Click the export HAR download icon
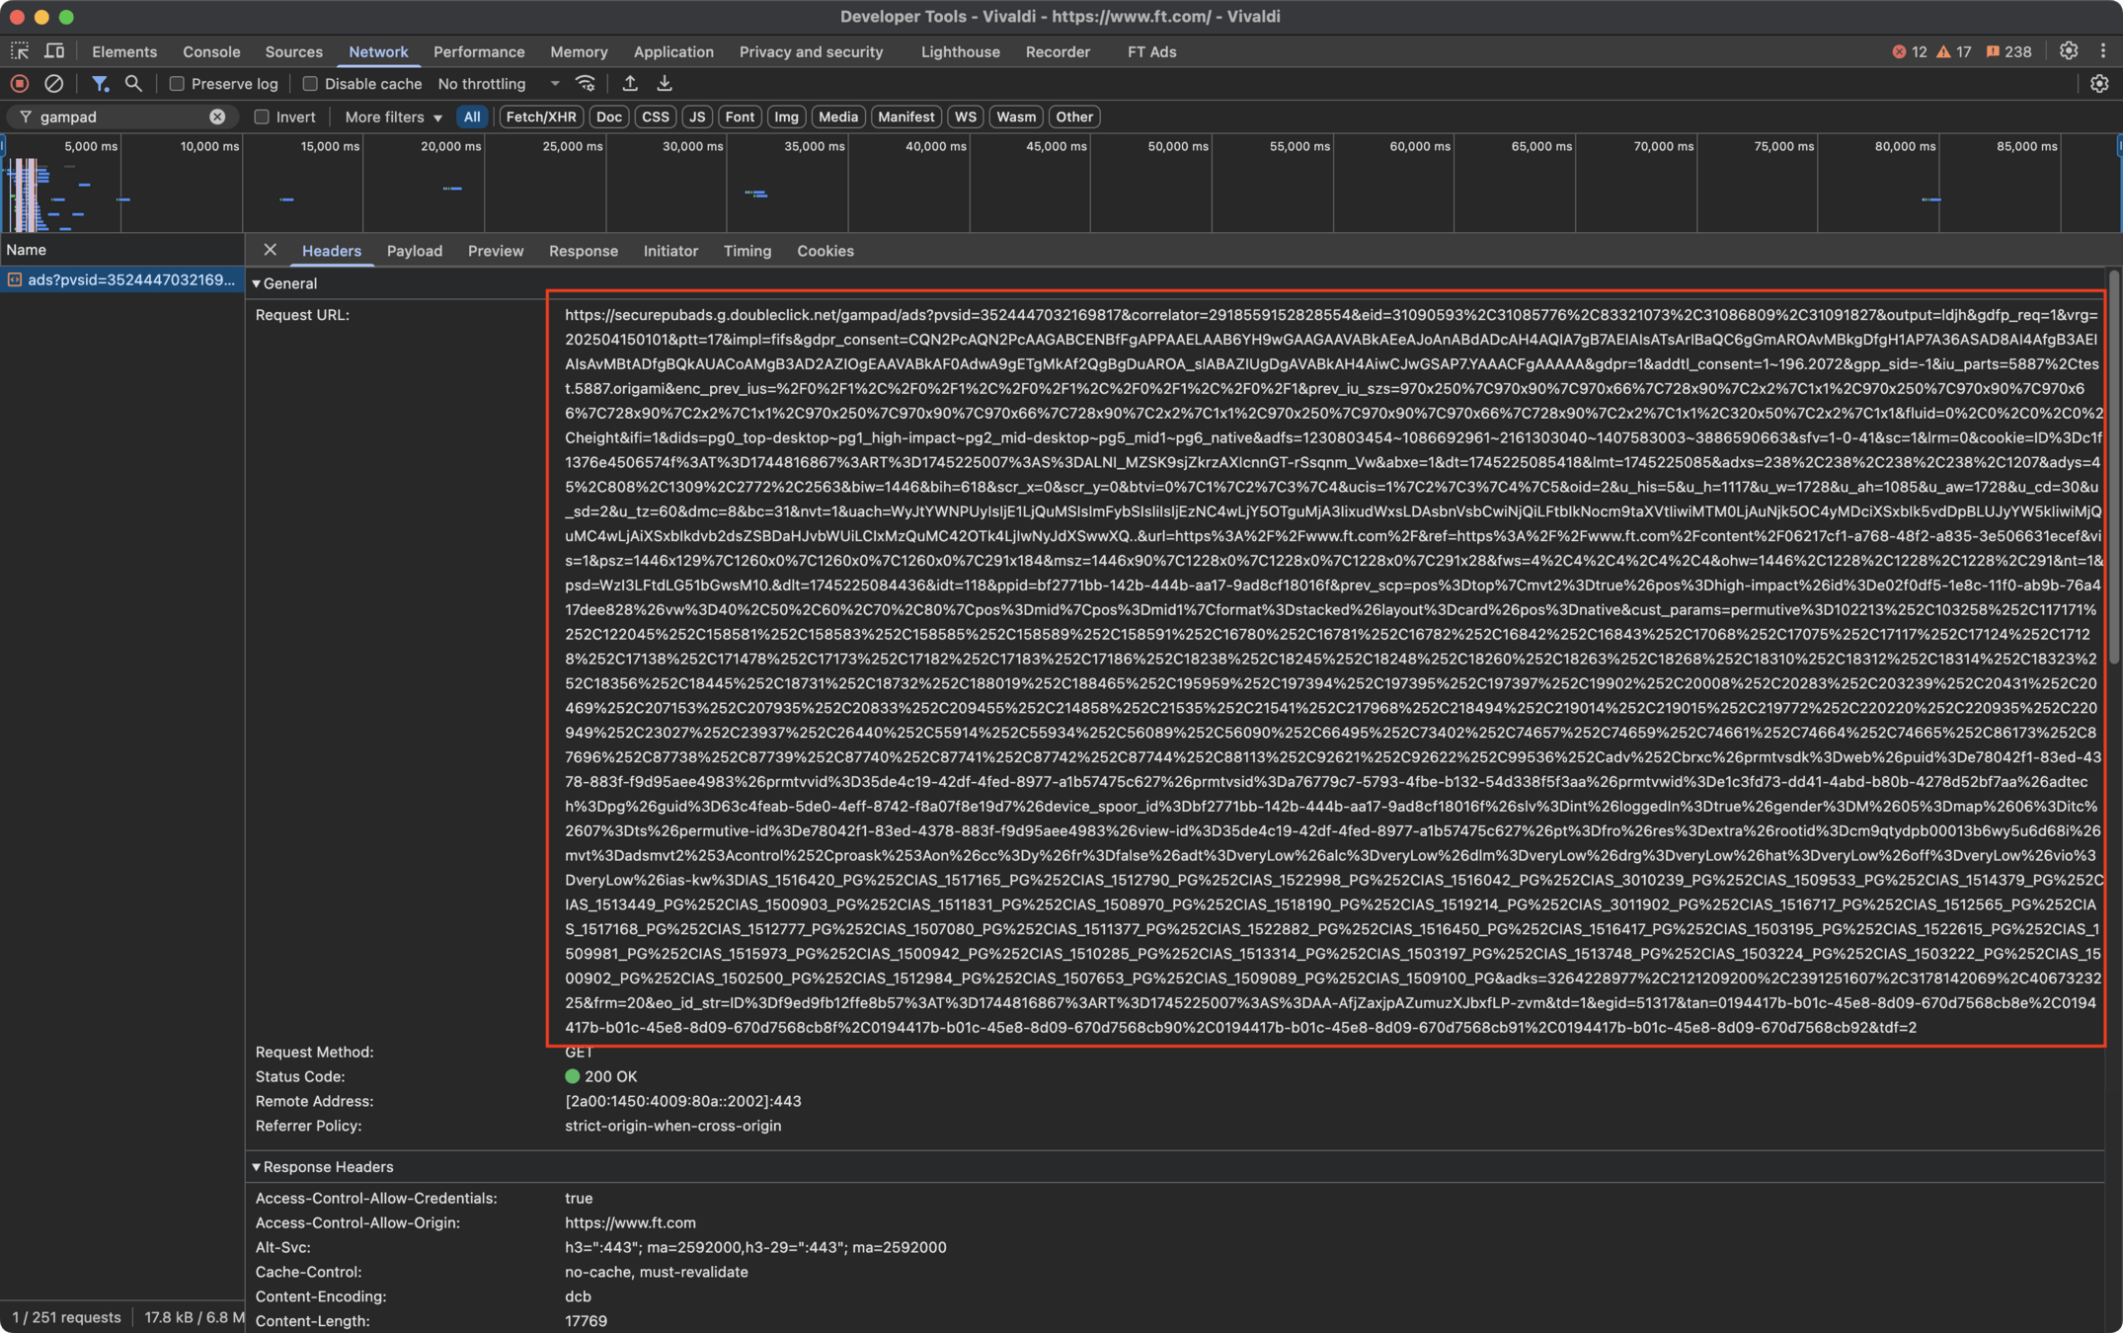Viewport: 2123px width, 1333px height. (x=665, y=84)
